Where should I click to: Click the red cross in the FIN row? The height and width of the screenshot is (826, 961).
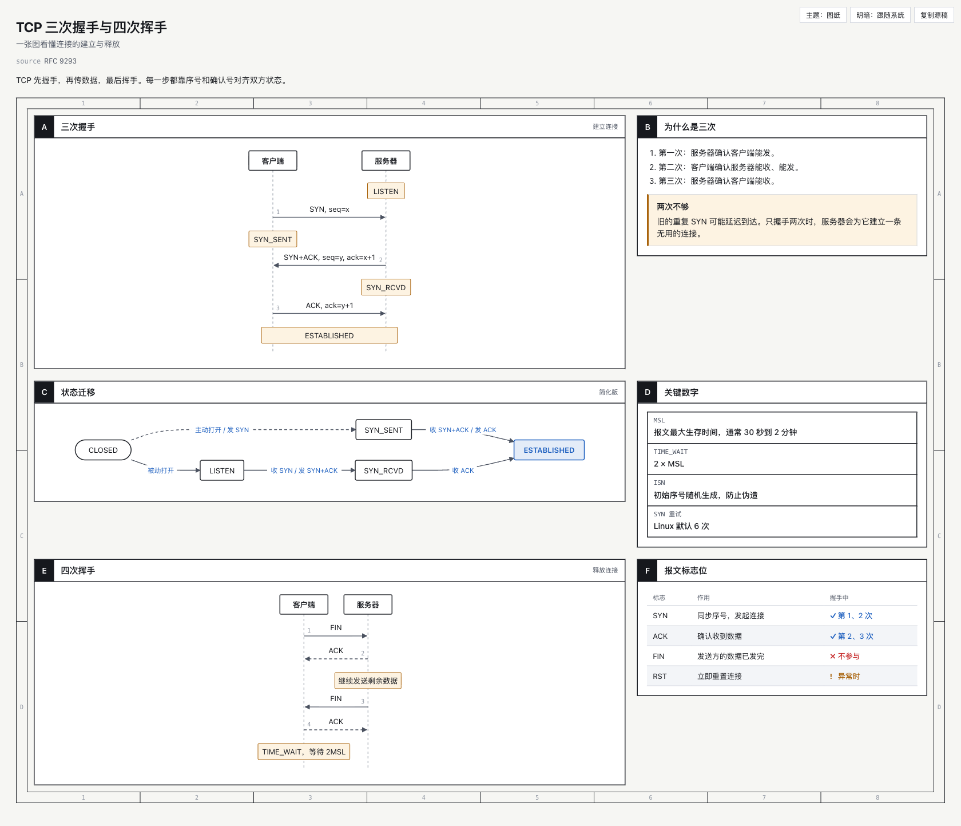(x=833, y=657)
